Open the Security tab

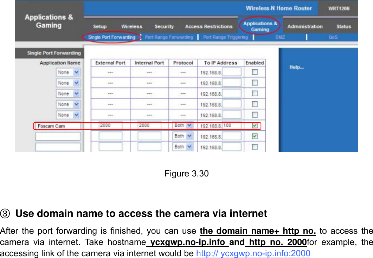click(164, 26)
